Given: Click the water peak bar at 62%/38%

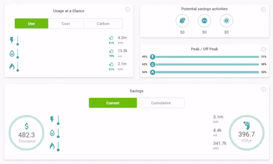Looking at the screenshot, I should pyautogui.click(x=207, y=64).
